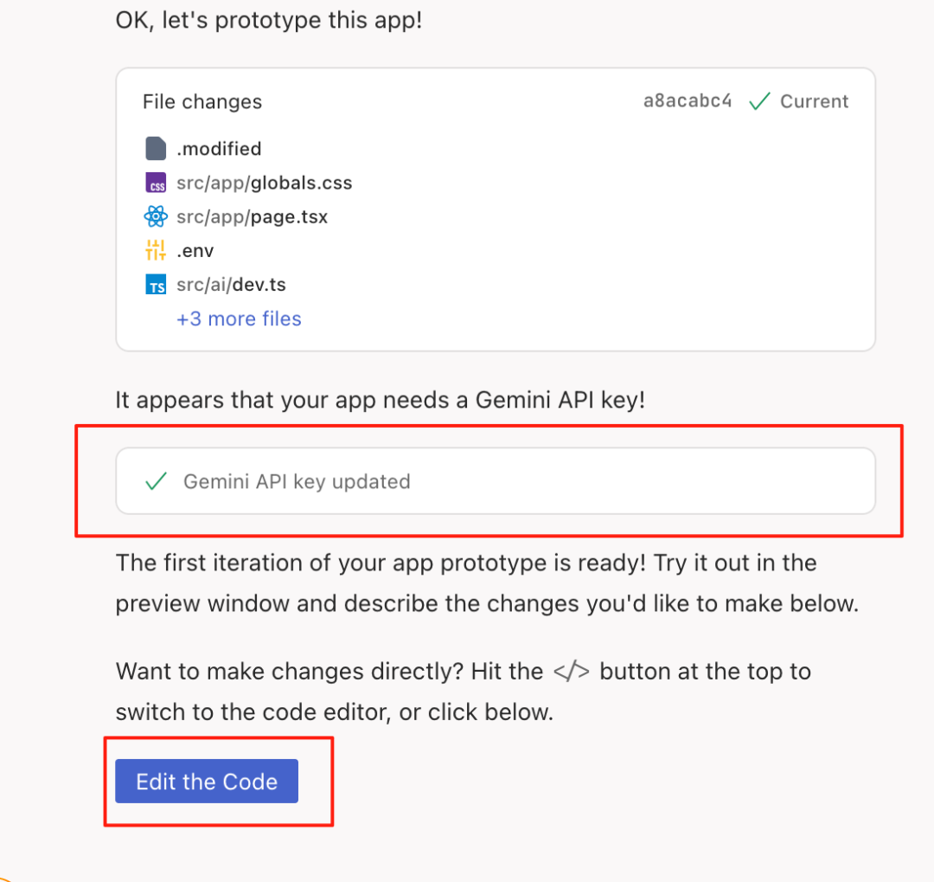Viewport: 934px width, 882px height.
Task: Click the green check beside Gemini API key updated
Action: point(156,481)
